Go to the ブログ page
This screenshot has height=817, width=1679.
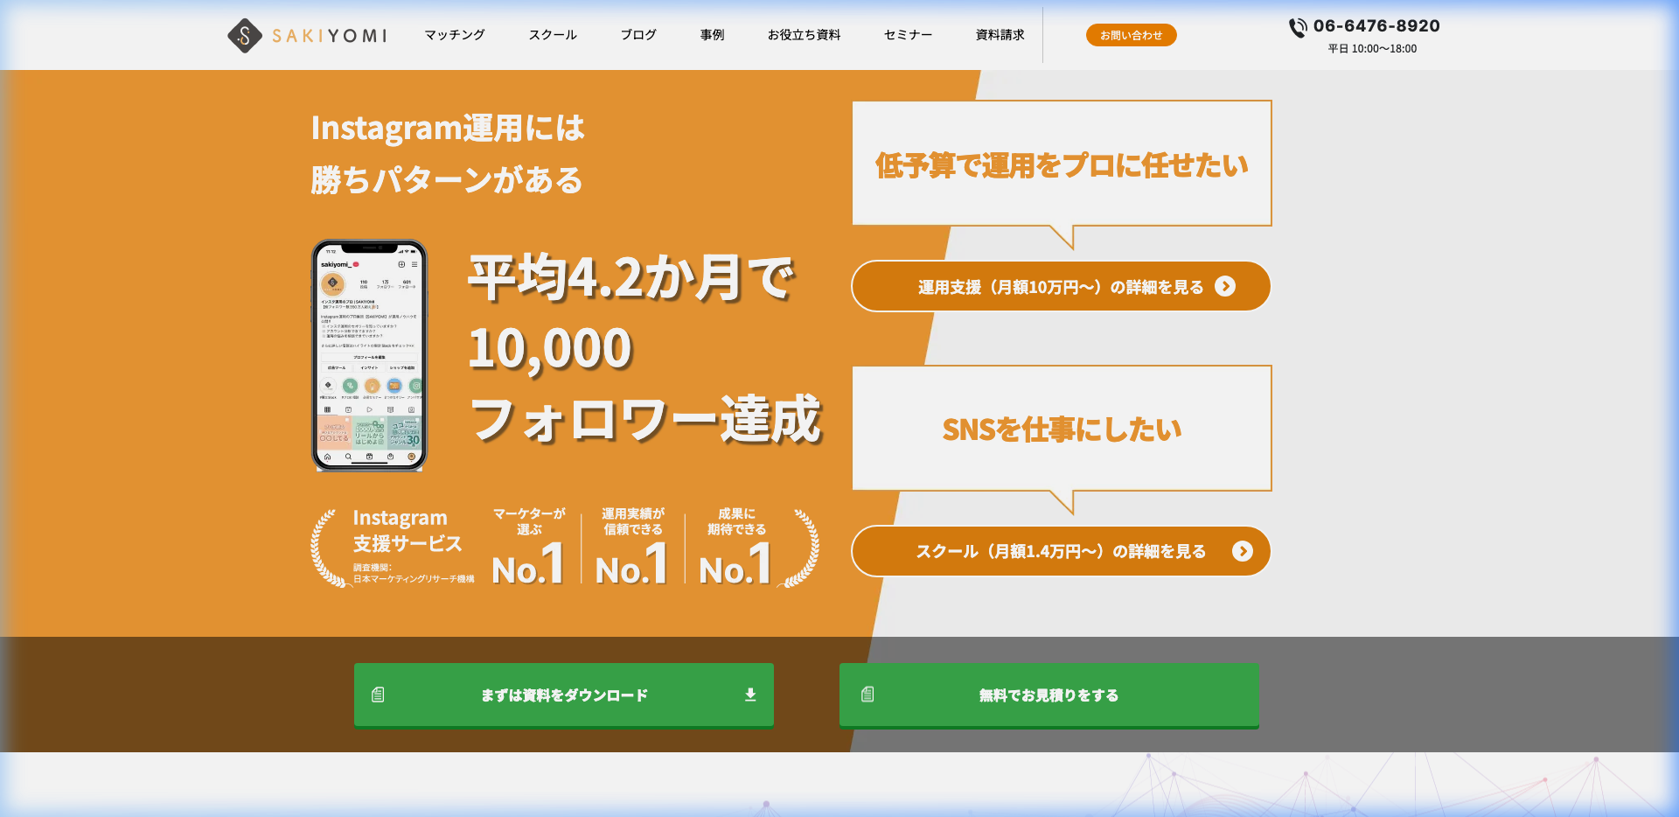tap(638, 35)
